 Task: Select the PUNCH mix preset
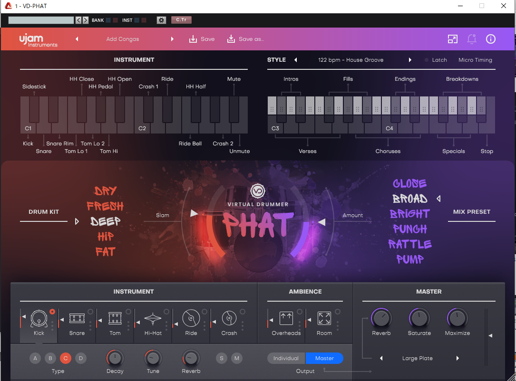409,229
